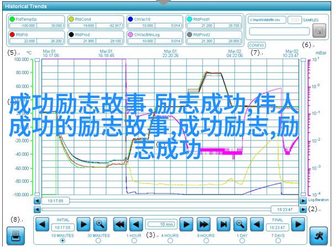Click right arrow of the 10:17:05 scrollbar

(303, 201)
